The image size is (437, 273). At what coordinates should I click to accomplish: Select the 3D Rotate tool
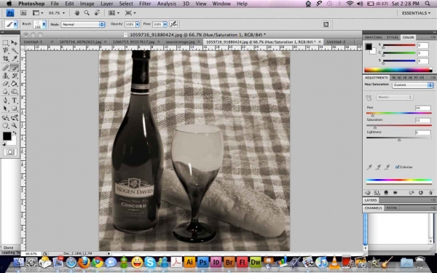5,117
